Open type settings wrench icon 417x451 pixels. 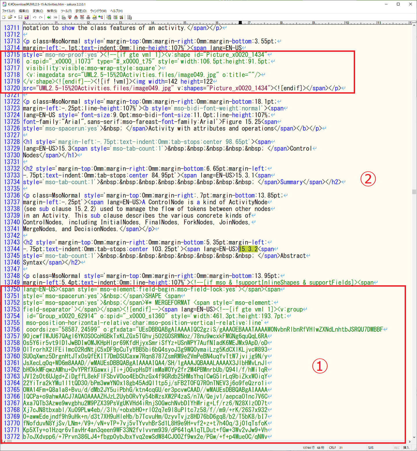pyautogui.click(x=115, y=17)
